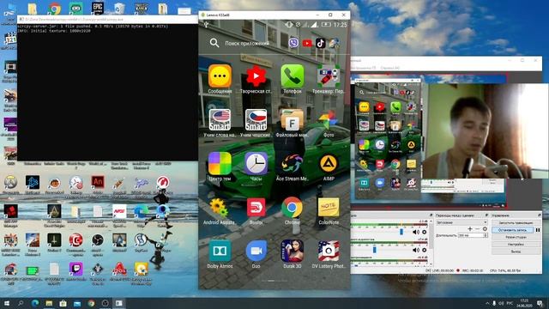The height and width of the screenshot is (309, 549).
Task: Pause the OBS recording
Action: click(x=538, y=230)
